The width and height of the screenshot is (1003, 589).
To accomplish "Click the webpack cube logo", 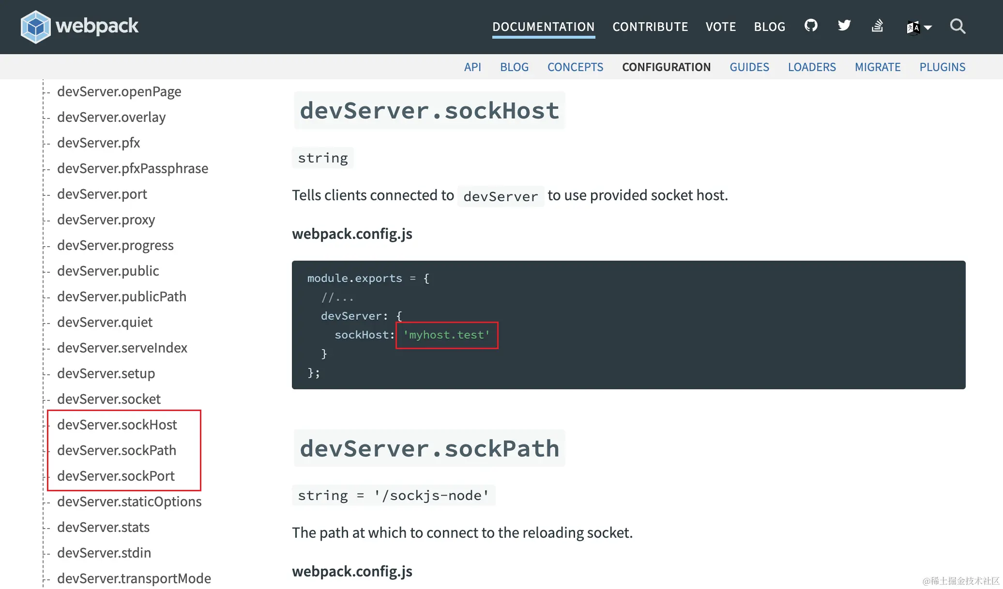I will [35, 27].
